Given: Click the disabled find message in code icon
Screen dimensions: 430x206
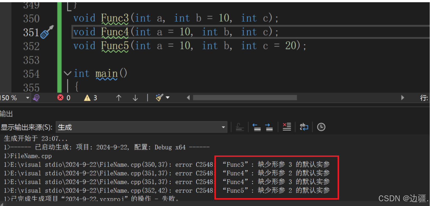Looking at the screenshot, I should 240,127.
